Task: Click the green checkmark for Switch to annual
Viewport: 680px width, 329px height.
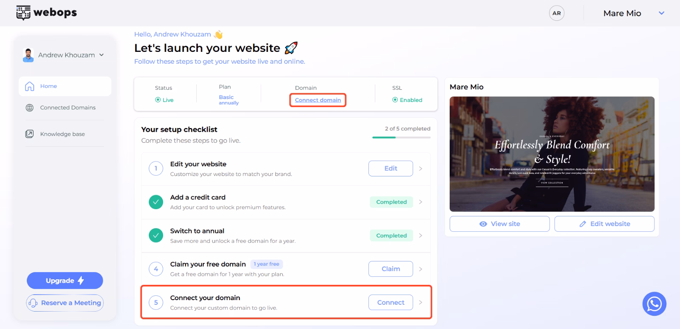Action: (x=156, y=235)
